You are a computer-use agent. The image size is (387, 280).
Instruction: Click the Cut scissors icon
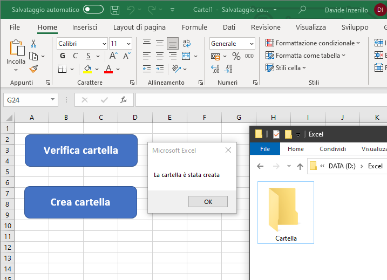pos(33,44)
